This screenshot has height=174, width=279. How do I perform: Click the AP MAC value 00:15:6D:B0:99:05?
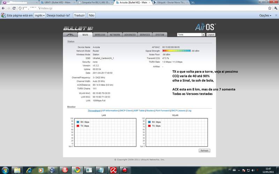click(x=171, y=47)
